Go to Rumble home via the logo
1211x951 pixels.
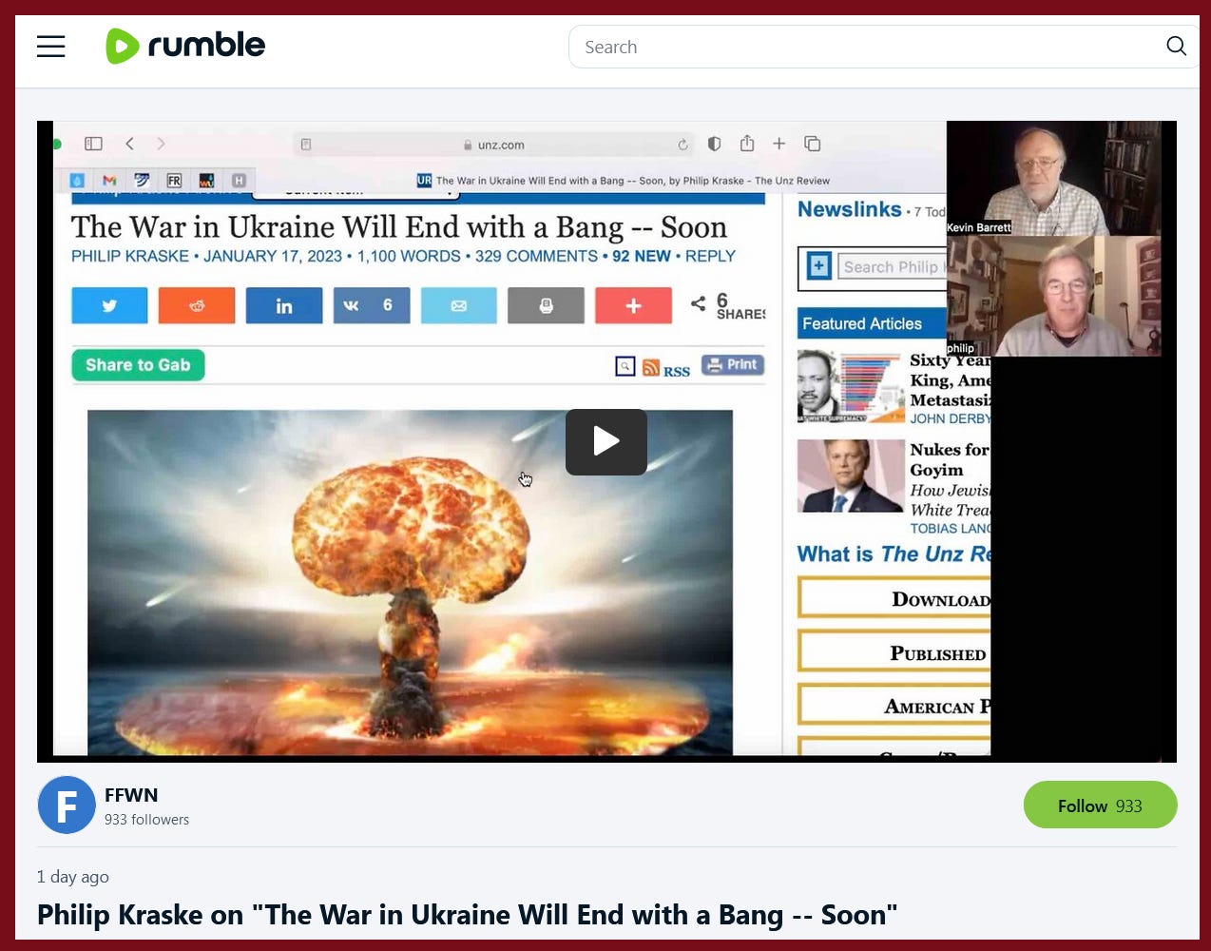tap(185, 46)
